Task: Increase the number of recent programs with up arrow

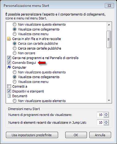Action: [106, 113]
